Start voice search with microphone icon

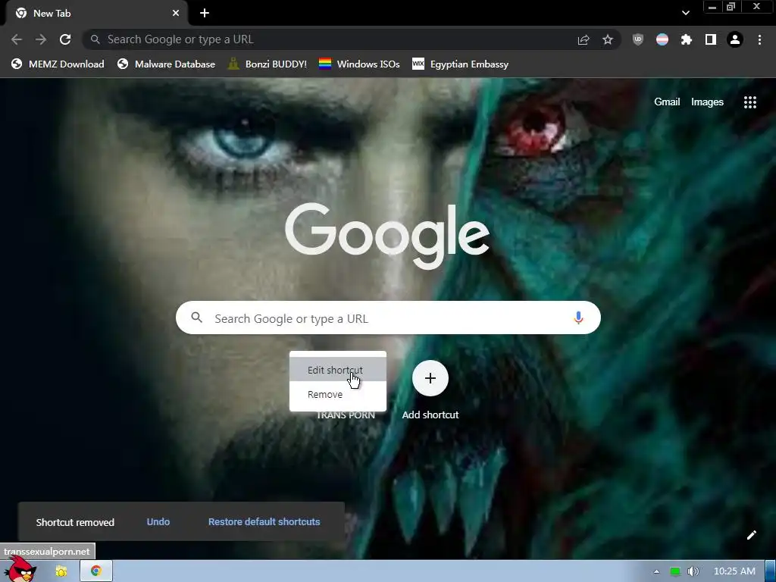click(578, 318)
